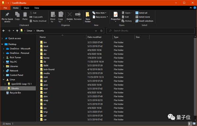Switch to large icons view in status bar

point(194,124)
